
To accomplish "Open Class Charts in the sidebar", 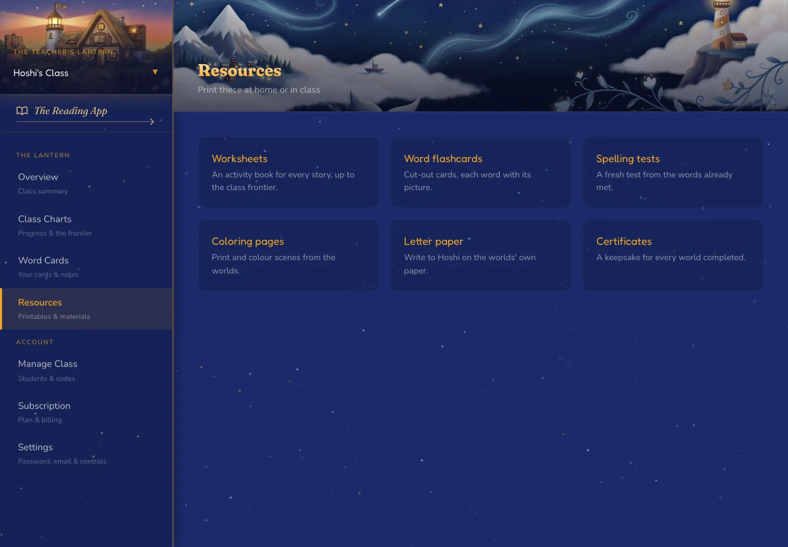I will [86, 225].
